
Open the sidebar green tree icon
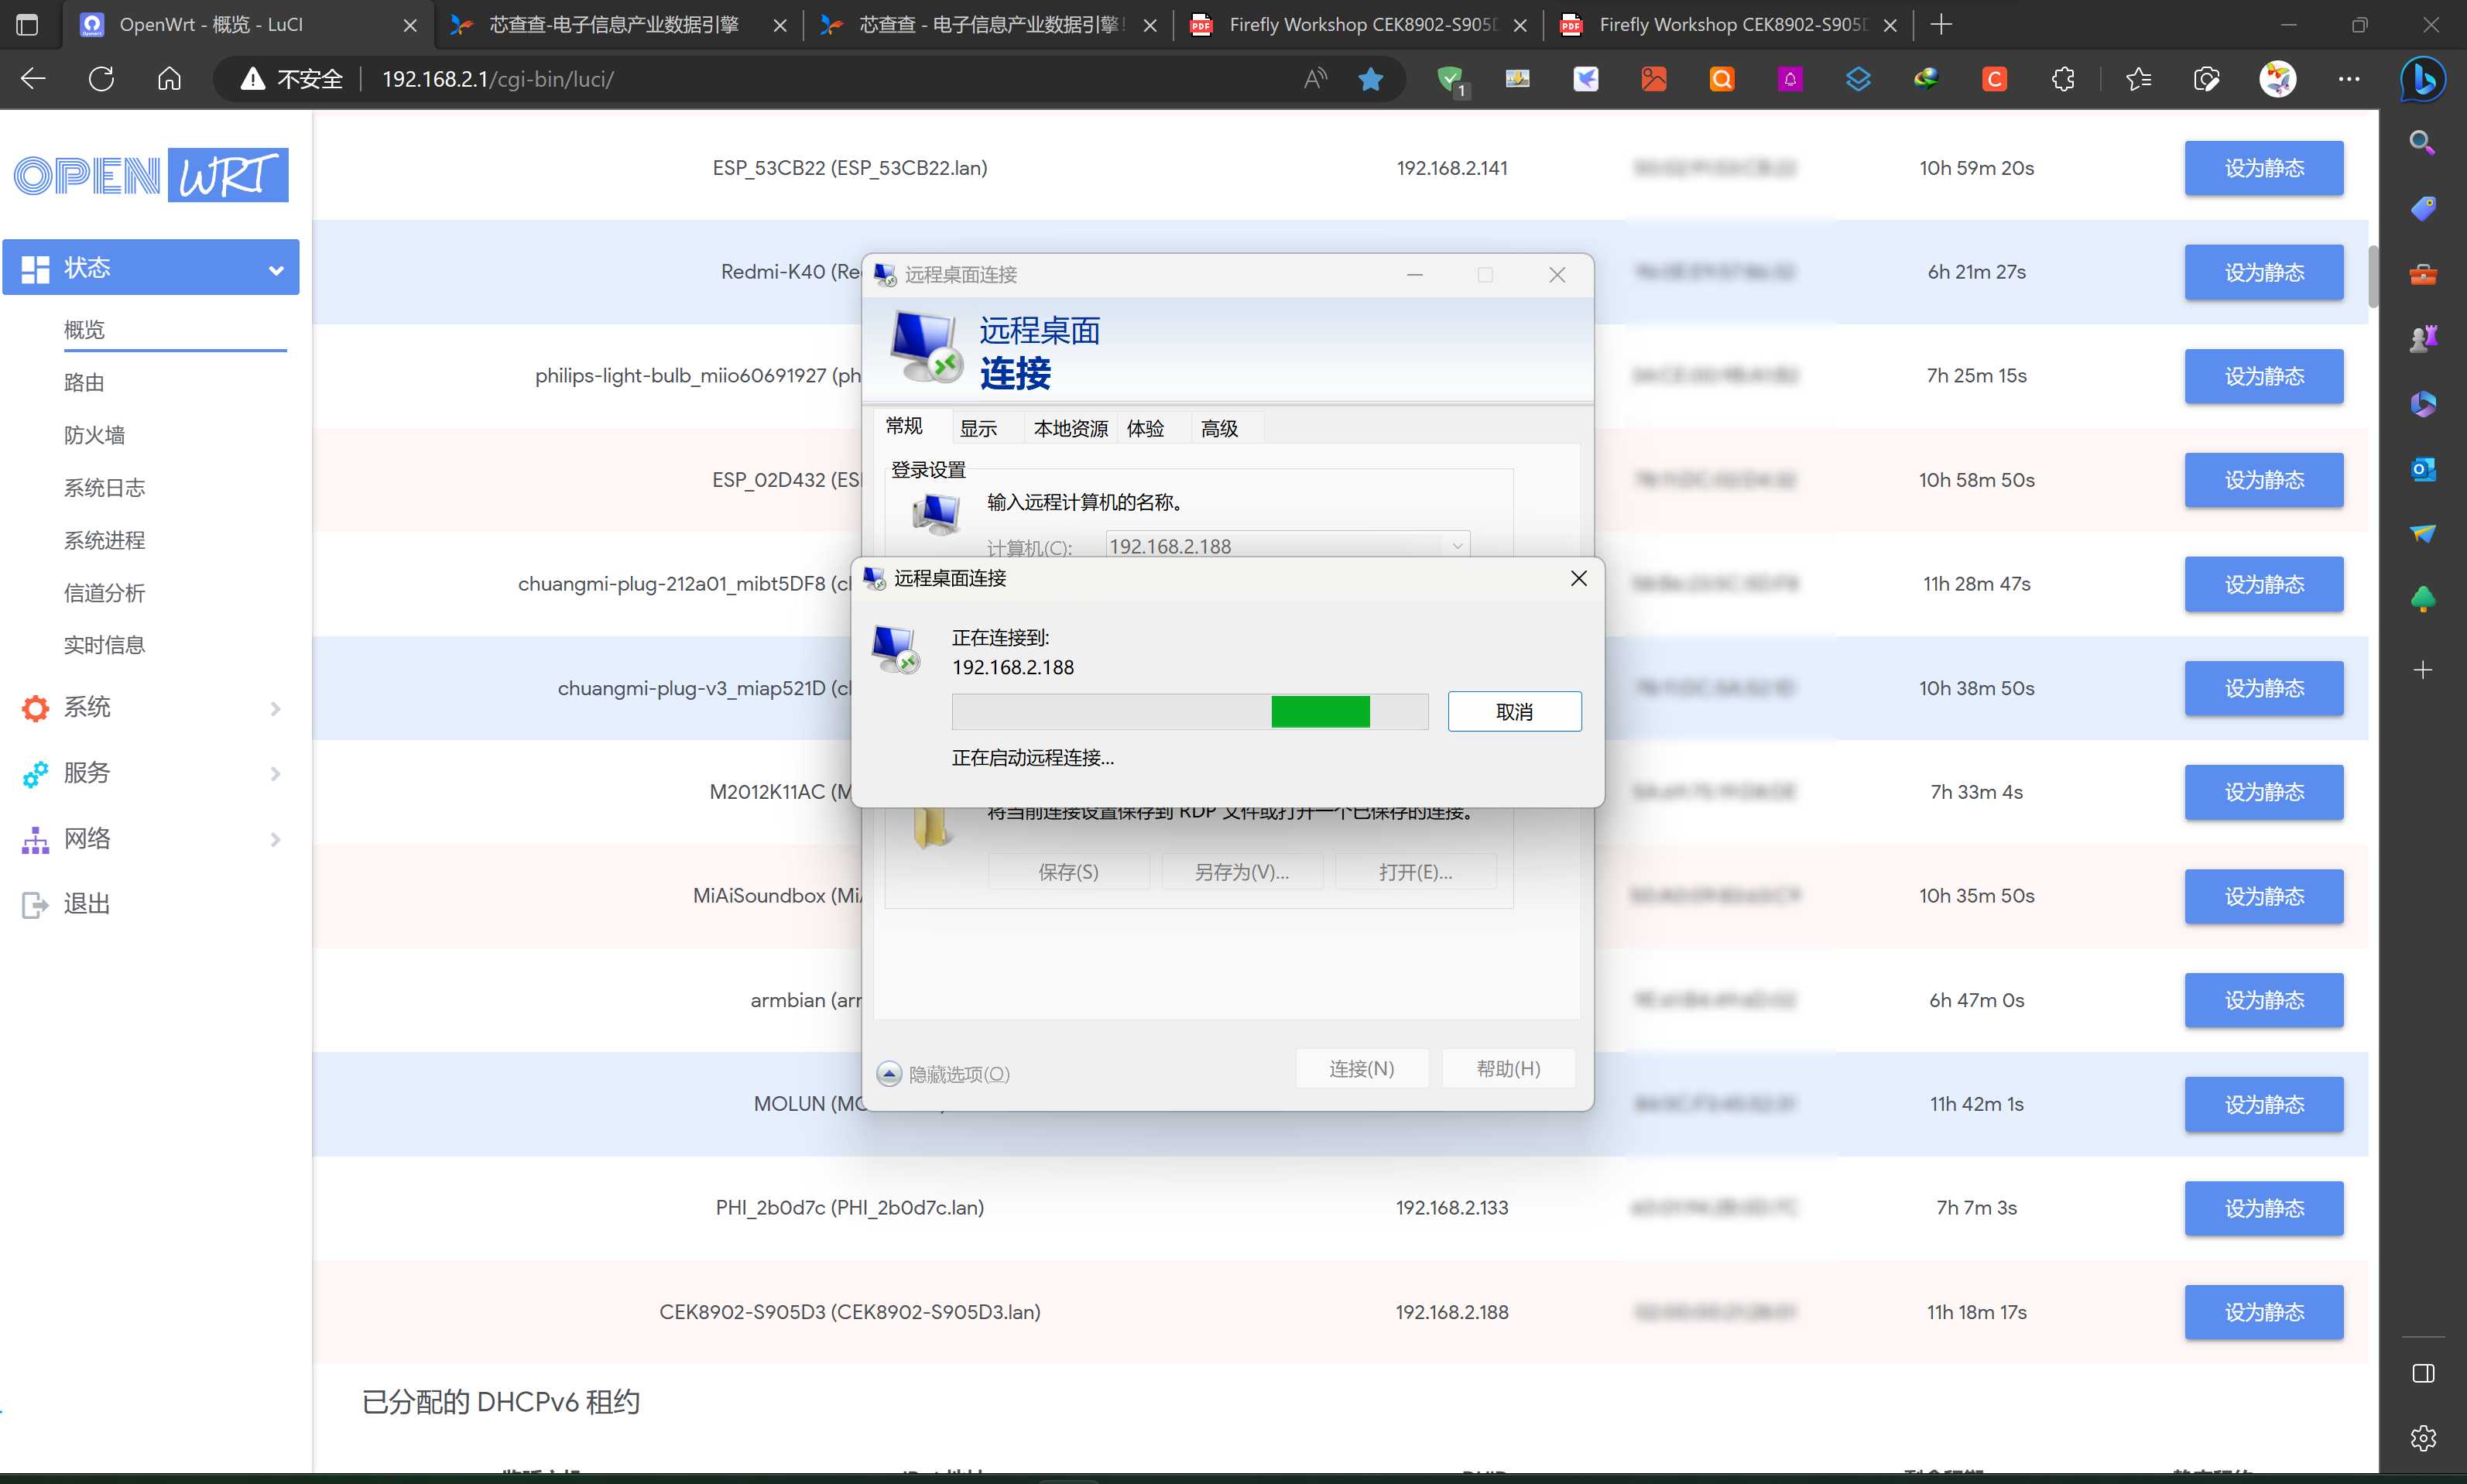tap(2422, 599)
